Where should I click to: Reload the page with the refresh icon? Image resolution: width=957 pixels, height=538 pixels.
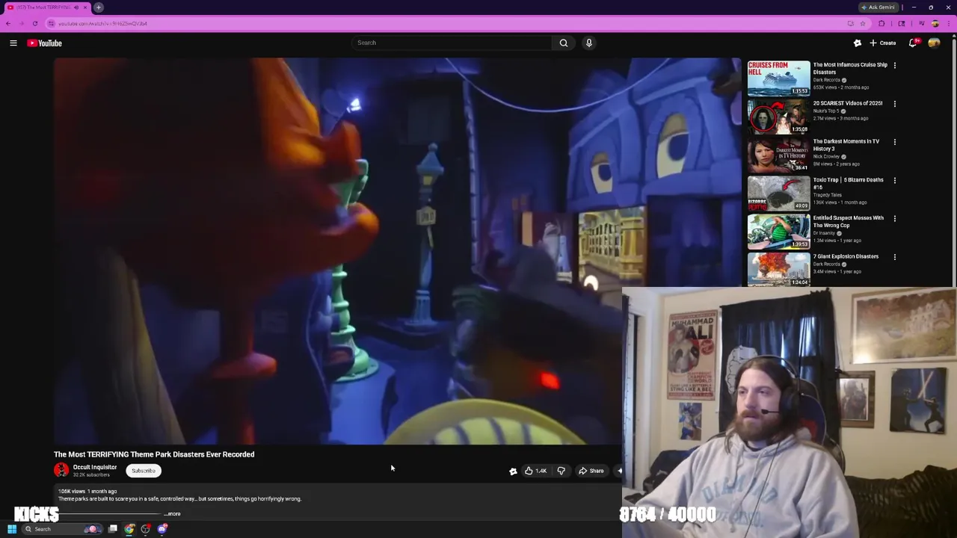(x=34, y=23)
